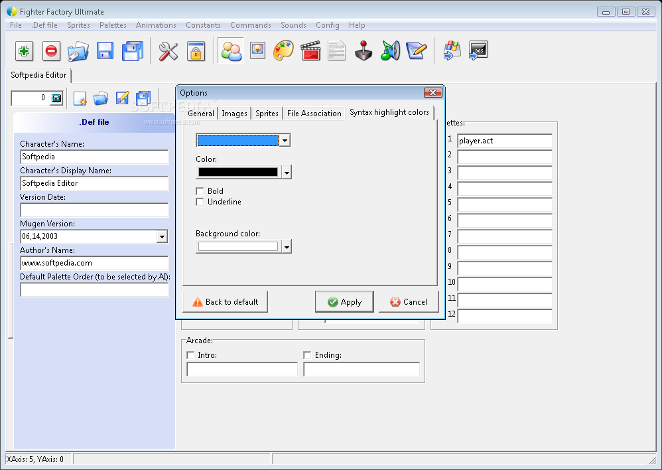
Task: Open commands with the joystick icon
Action: pyautogui.click(x=364, y=51)
